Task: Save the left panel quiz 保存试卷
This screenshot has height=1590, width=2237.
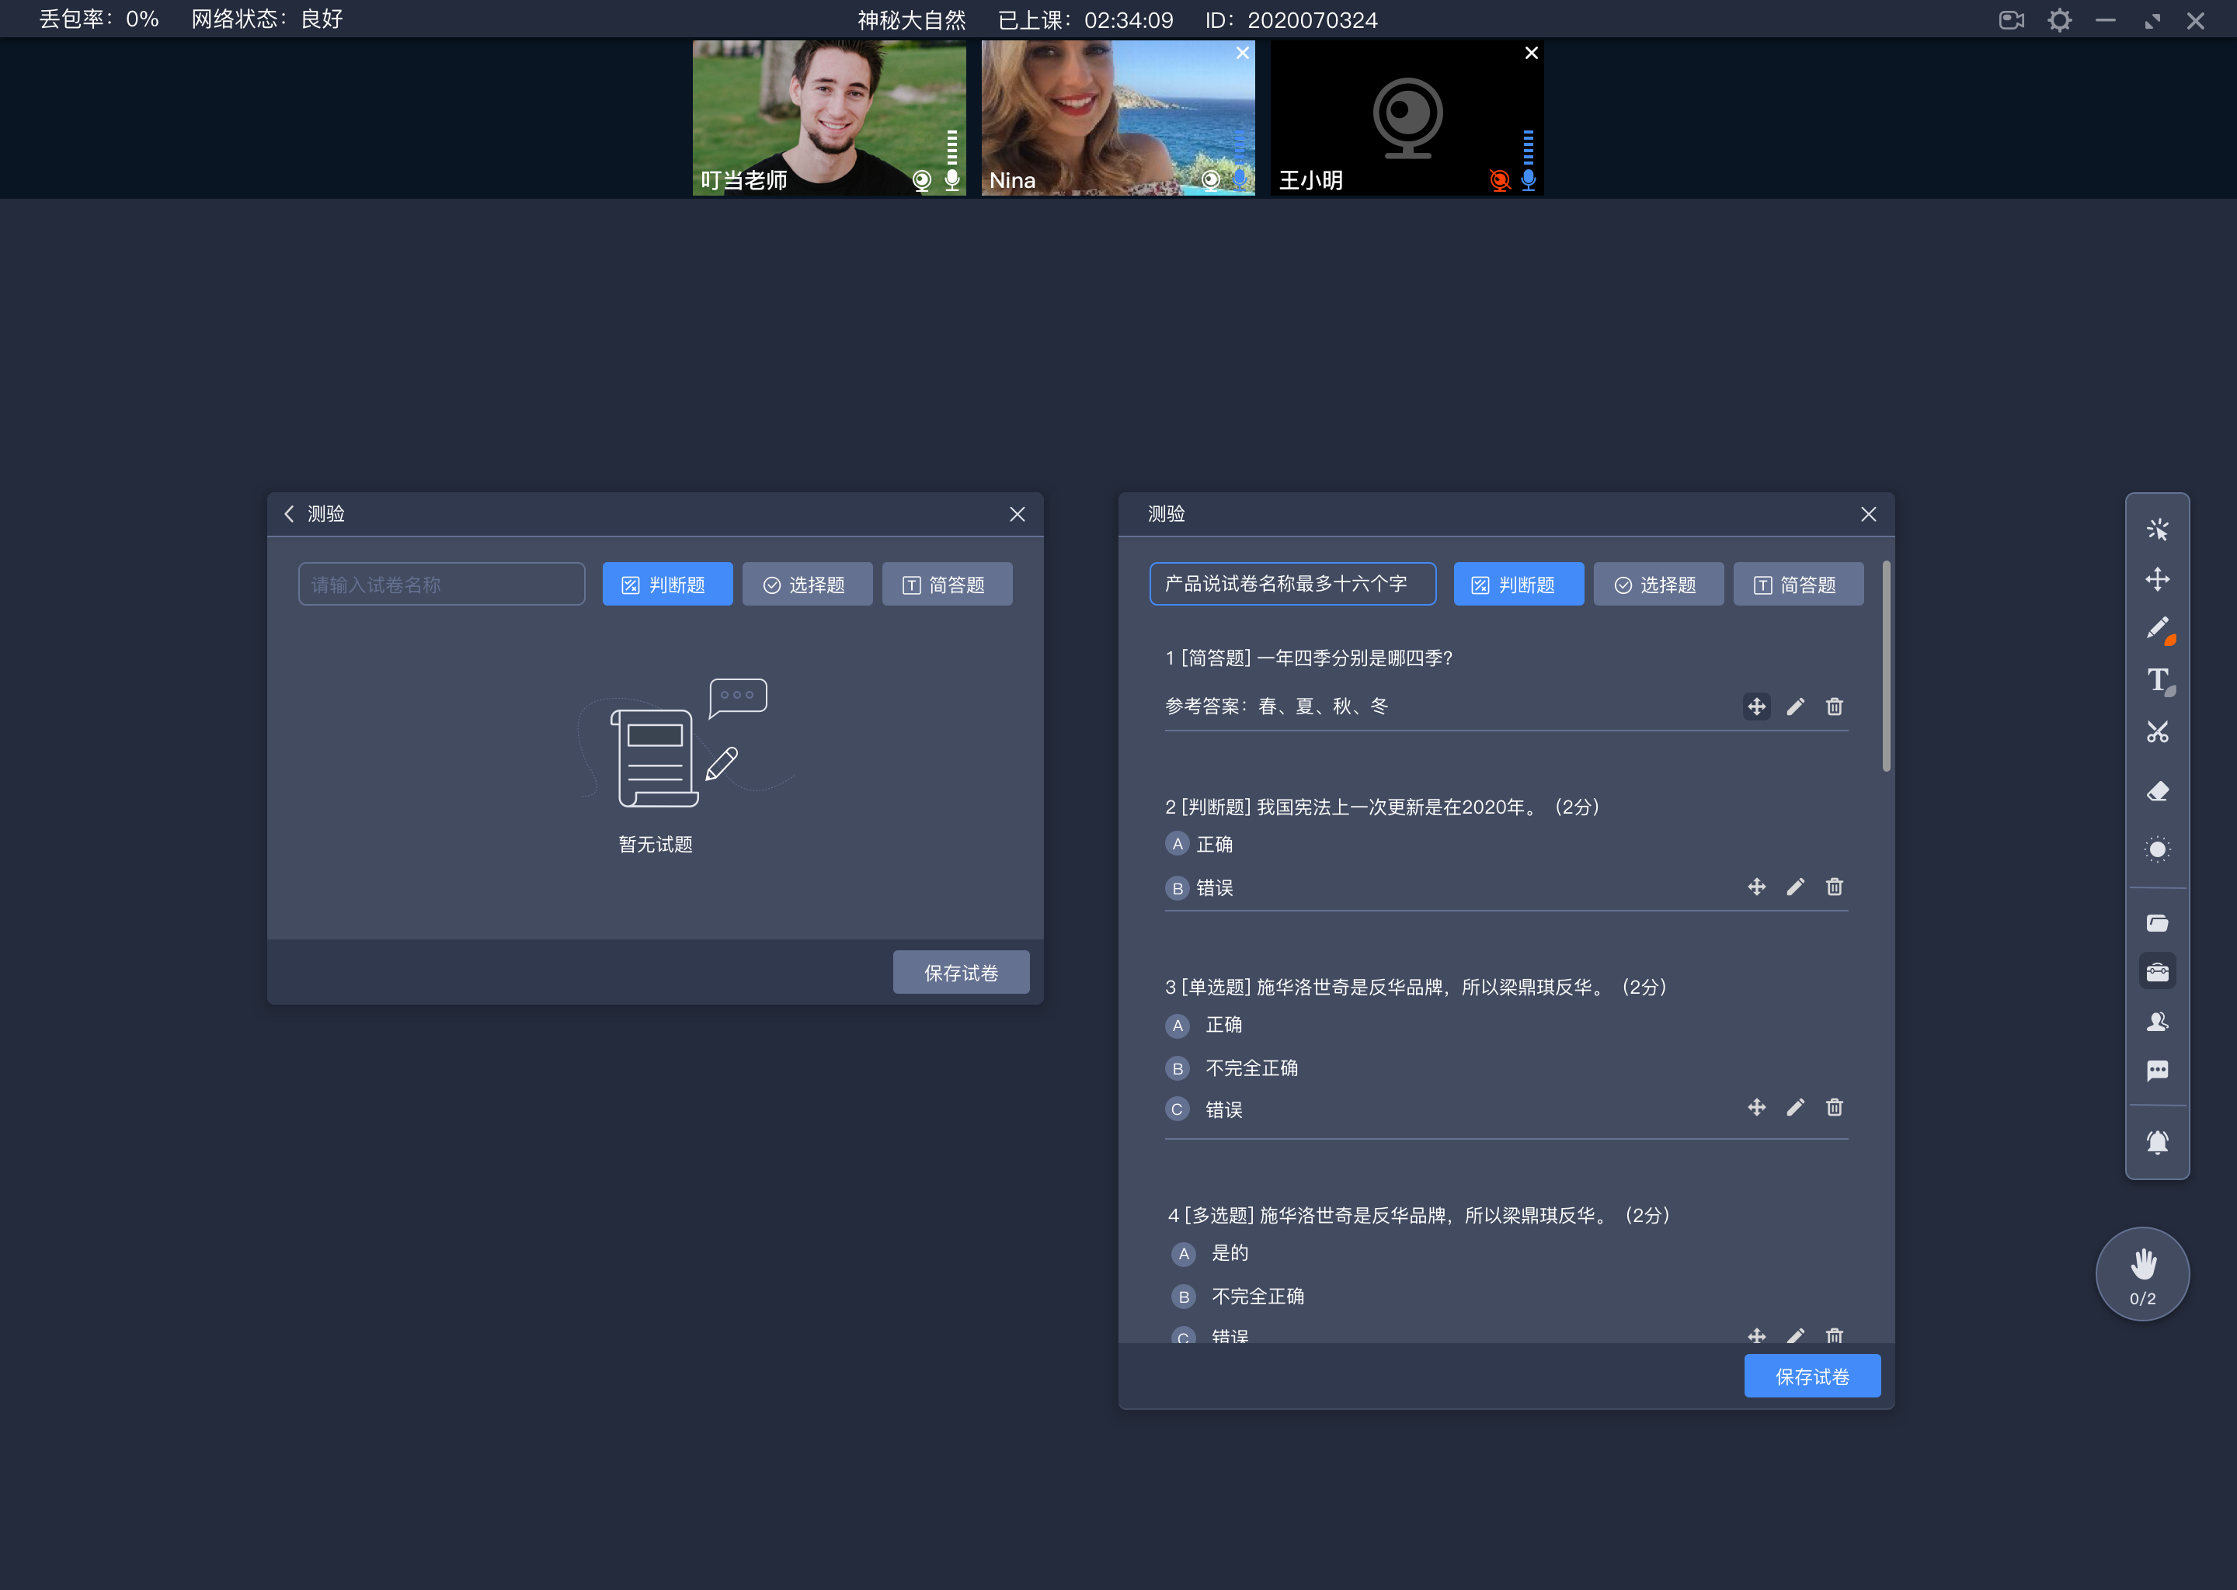Action: tap(960, 972)
